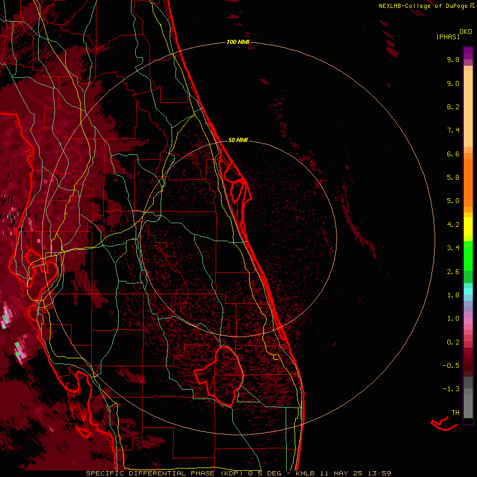
Task: Pick the yellow band on the color bar
Action: pos(468,227)
